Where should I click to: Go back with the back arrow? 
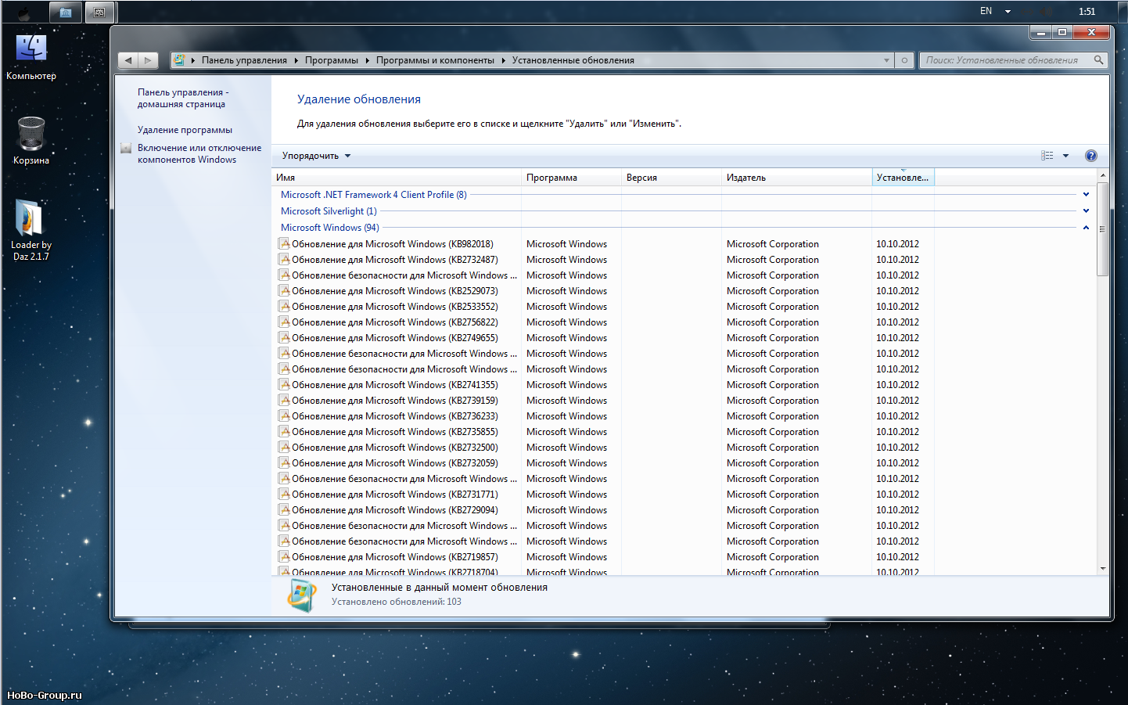pyautogui.click(x=128, y=60)
